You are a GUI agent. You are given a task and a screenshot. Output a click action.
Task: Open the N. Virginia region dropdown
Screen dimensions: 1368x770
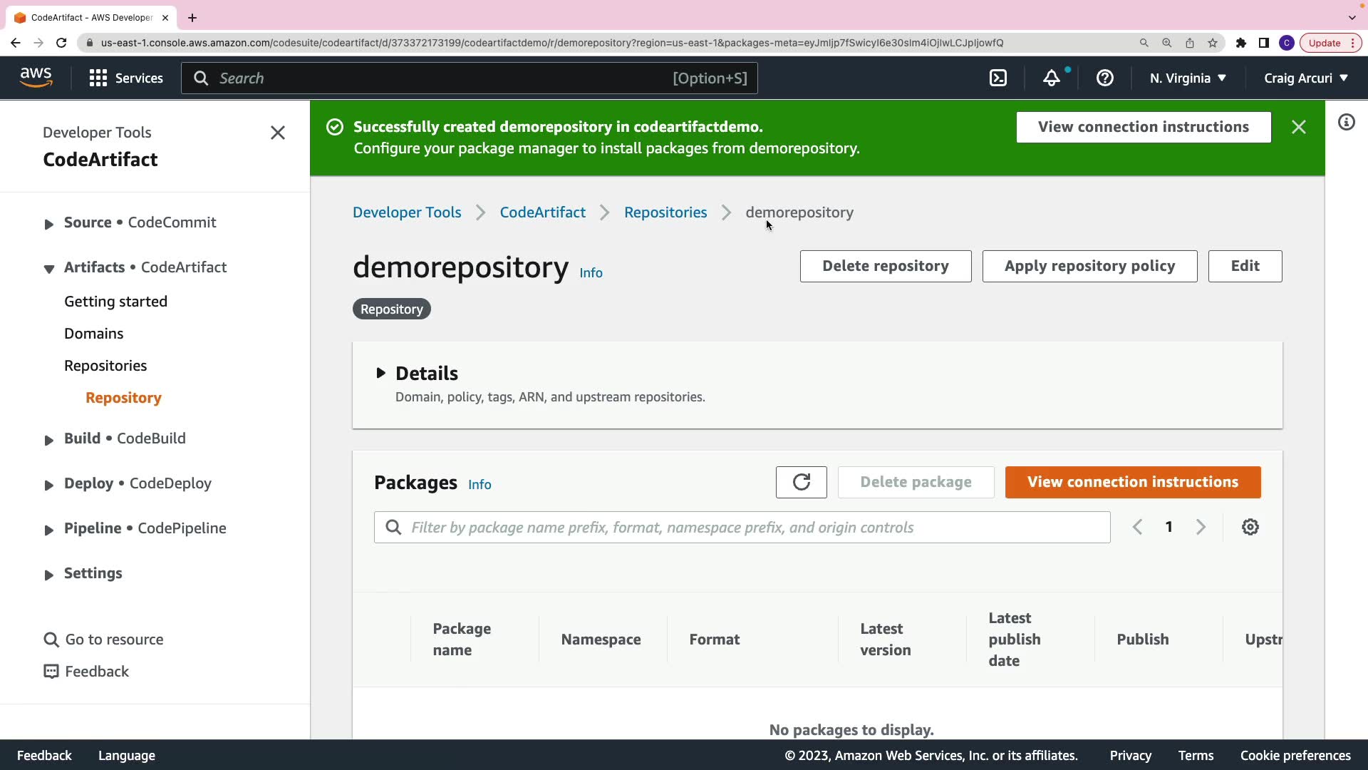1188,78
